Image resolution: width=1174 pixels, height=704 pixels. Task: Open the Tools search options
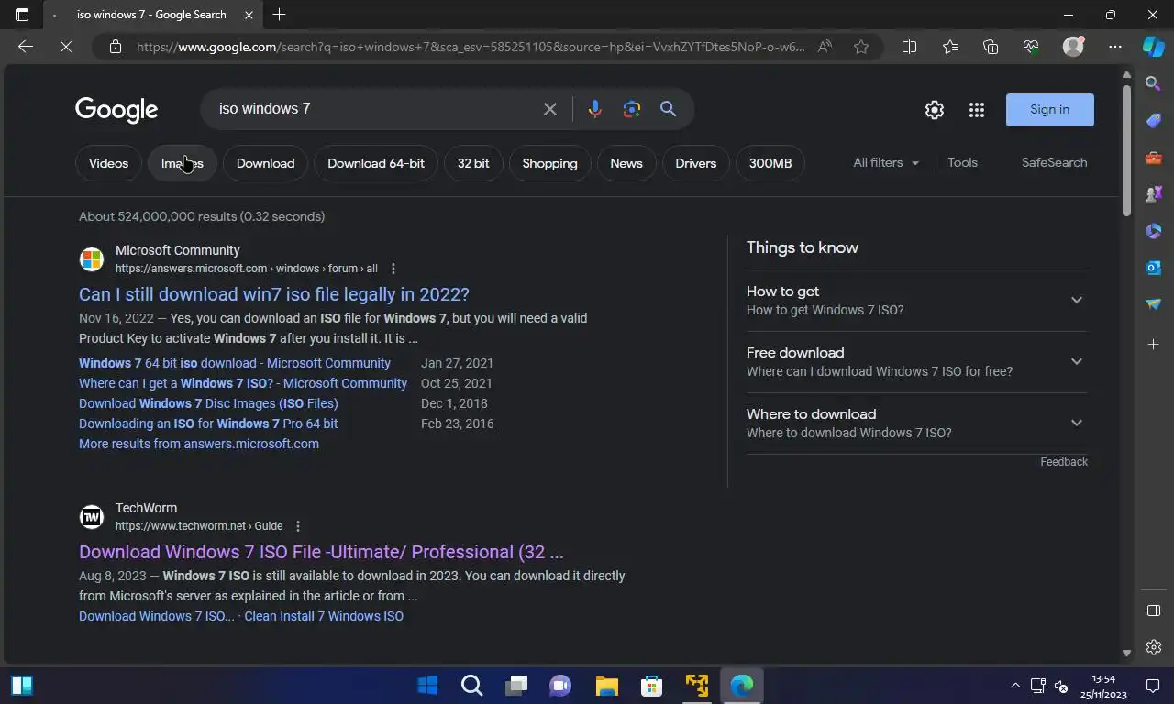click(962, 162)
